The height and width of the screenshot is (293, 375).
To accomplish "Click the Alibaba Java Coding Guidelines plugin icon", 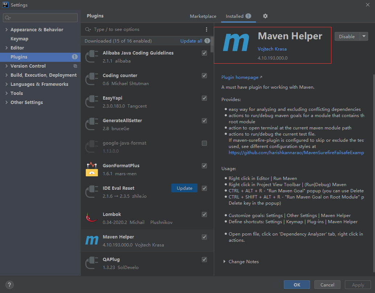I will tap(92, 57).
